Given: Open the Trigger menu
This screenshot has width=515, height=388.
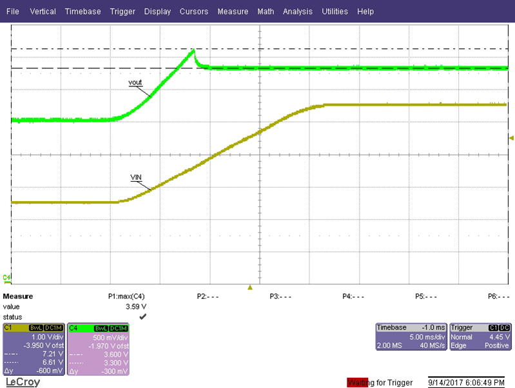Looking at the screenshot, I should [x=122, y=12].
